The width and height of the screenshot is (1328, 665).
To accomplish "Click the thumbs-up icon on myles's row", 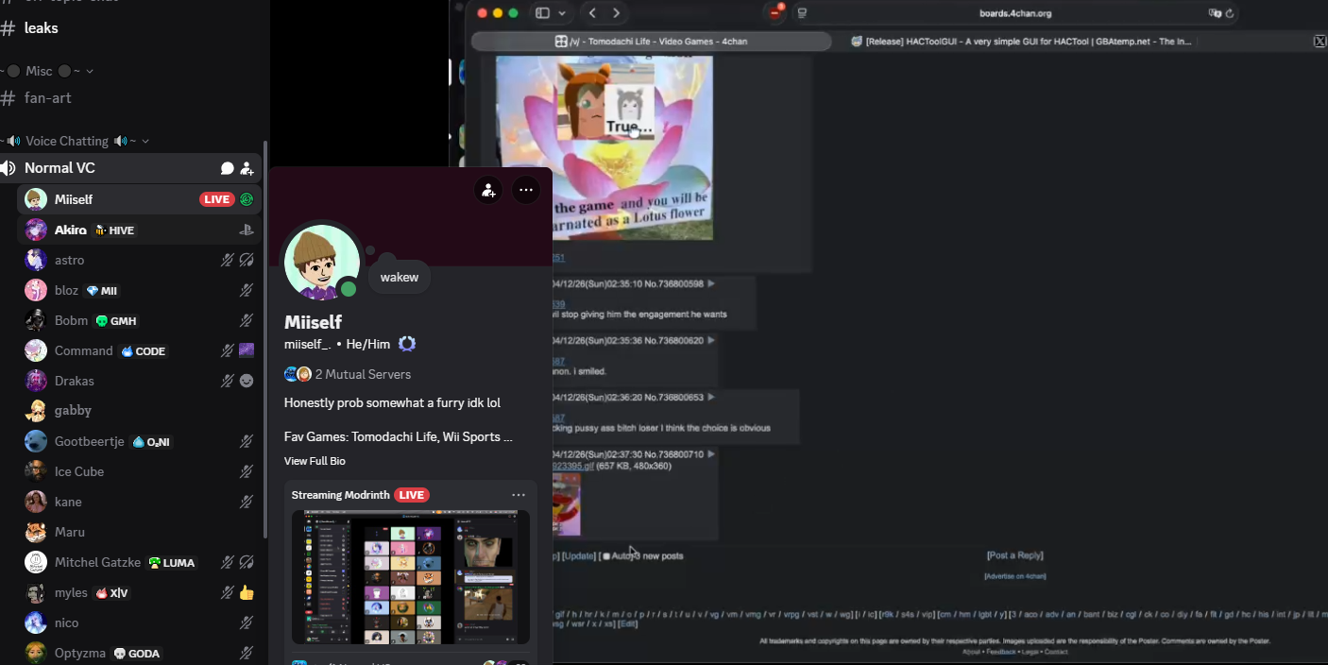I will point(247,592).
